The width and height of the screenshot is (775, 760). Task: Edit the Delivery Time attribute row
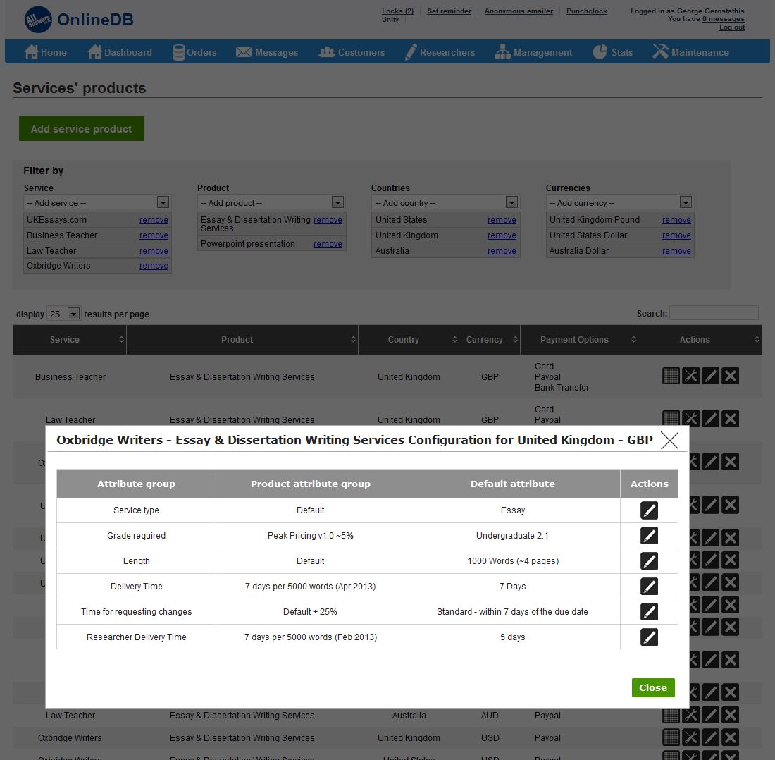(x=649, y=587)
